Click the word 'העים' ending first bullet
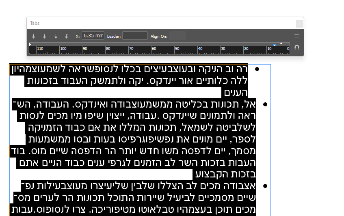The height and width of the screenshot is (216, 344). tap(236, 93)
